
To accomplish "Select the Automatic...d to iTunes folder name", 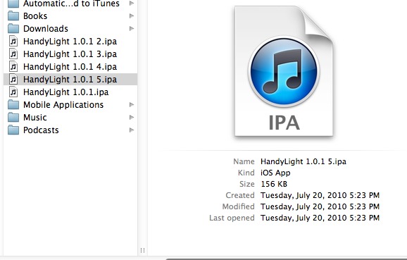I will (x=71, y=4).
